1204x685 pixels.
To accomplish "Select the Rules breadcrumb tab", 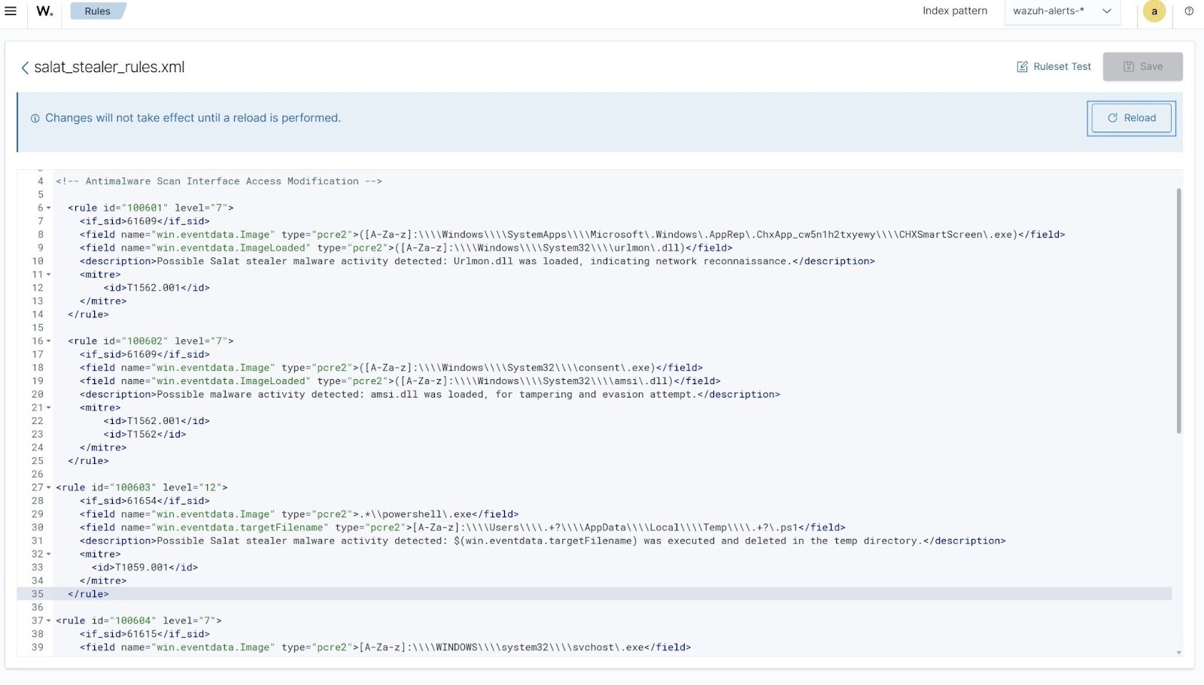I will pos(97,11).
